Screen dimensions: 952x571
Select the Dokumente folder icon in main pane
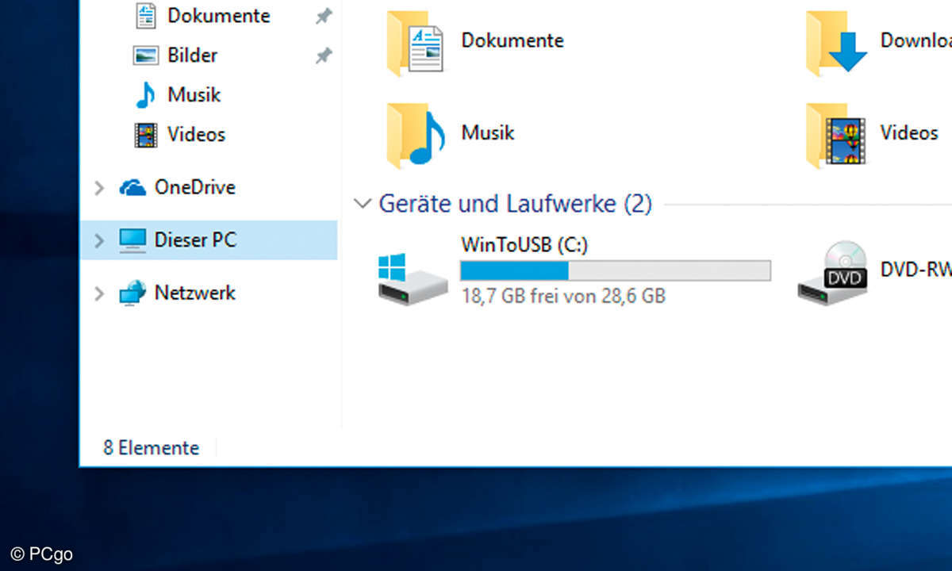416,43
